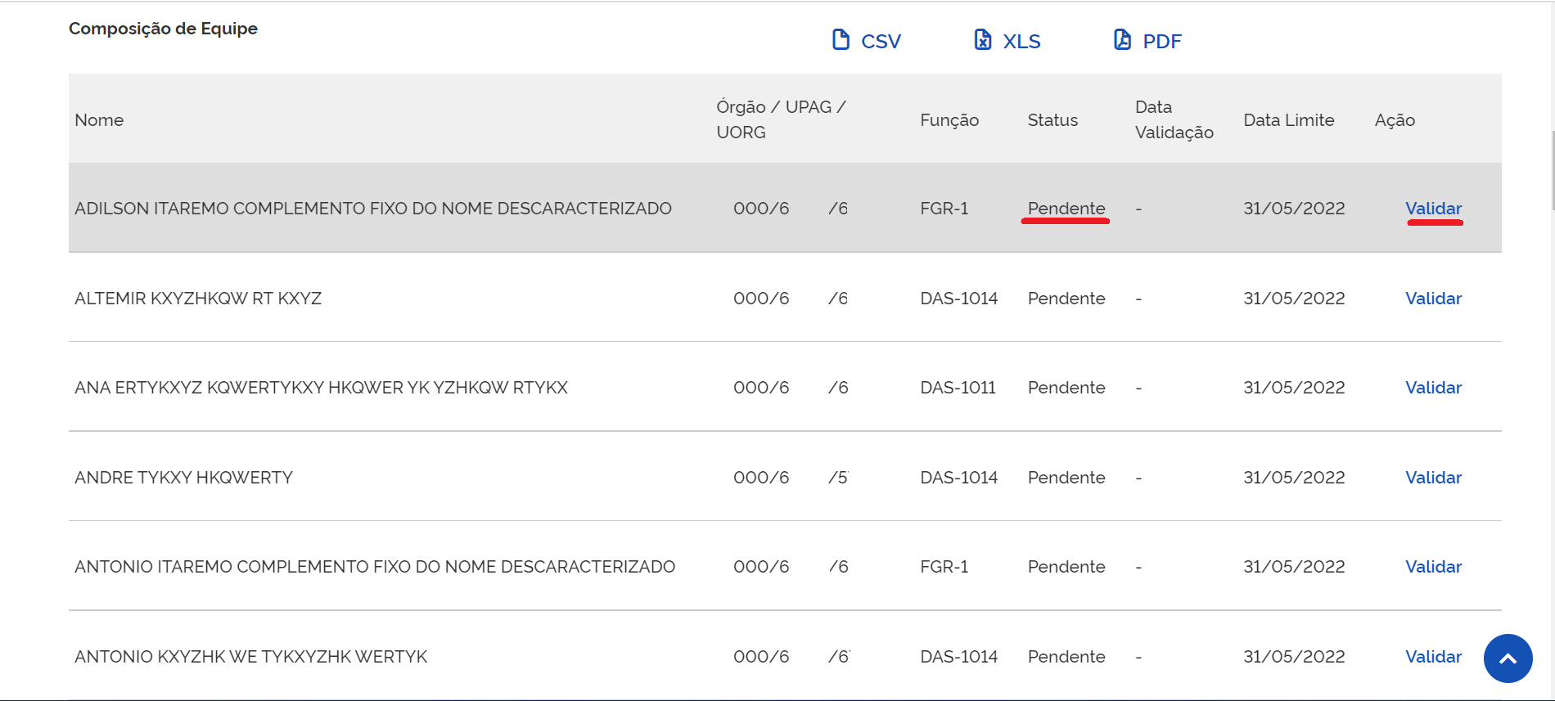Click the page vertical scrollbar
This screenshot has width=1555, height=701.
coord(1552,172)
